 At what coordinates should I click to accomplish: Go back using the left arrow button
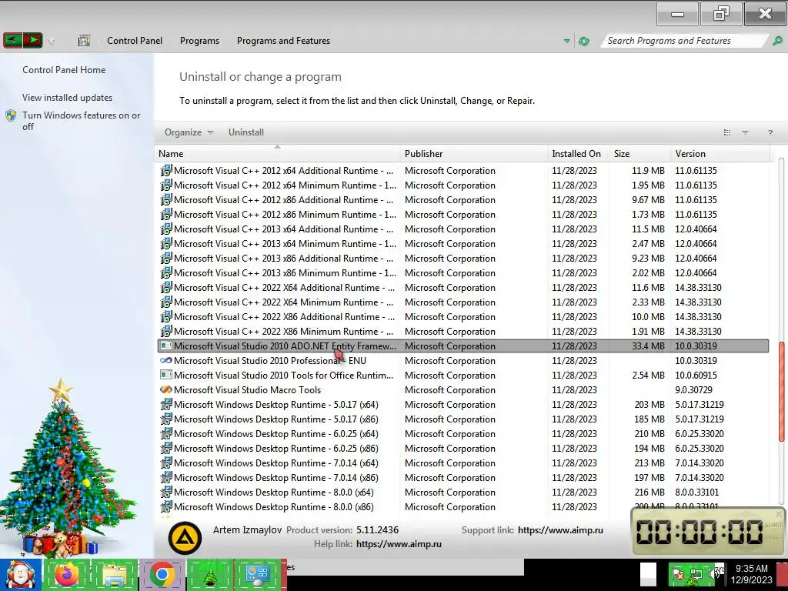12,40
